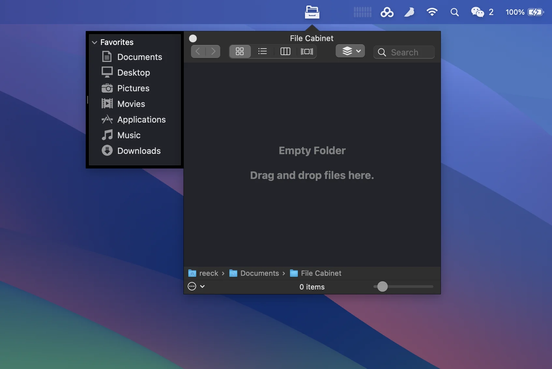Image resolution: width=552 pixels, height=369 pixels.
Task: Switch to list view
Action: point(262,52)
